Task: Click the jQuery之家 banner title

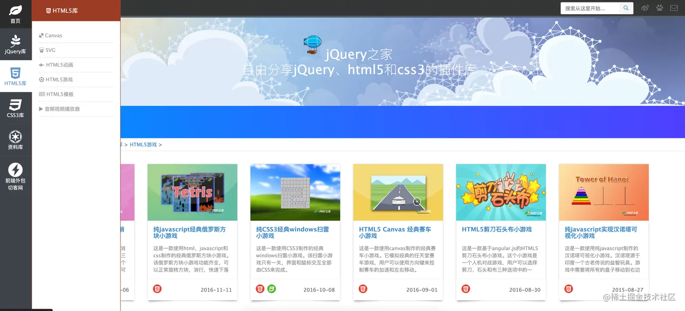Action: [x=358, y=55]
